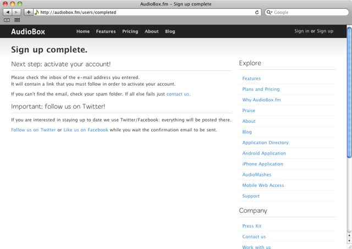The image size is (352, 249).
Task: Click Like us on Facebook link
Action: click(x=86, y=130)
